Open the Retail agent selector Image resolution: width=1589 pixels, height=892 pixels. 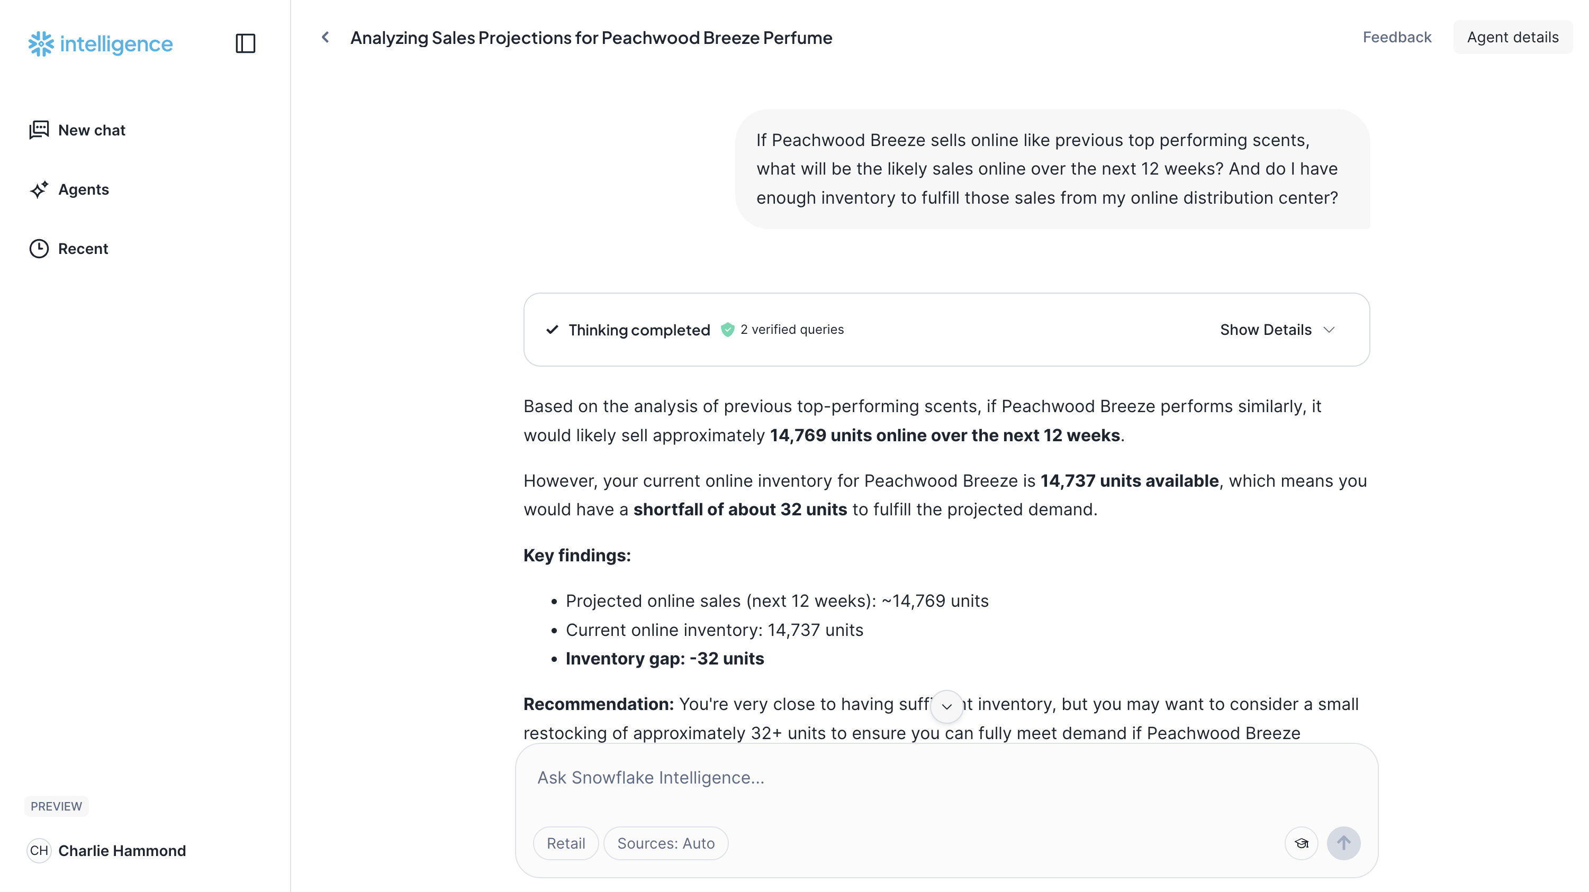pyautogui.click(x=566, y=843)
